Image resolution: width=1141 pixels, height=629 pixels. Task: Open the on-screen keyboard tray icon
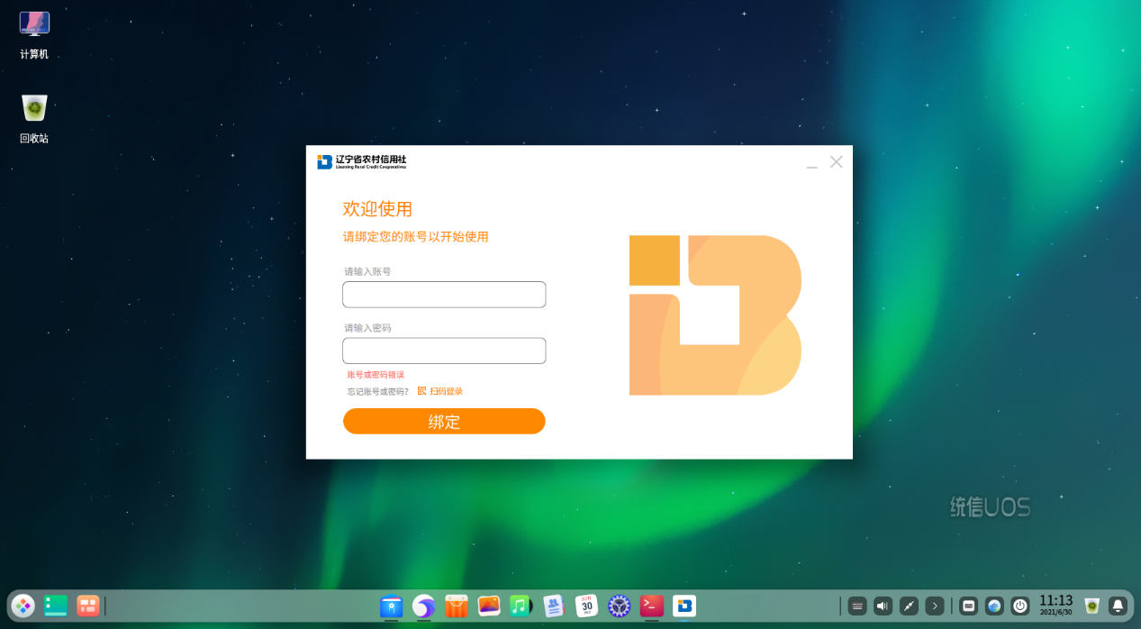[x=857, y=606]
